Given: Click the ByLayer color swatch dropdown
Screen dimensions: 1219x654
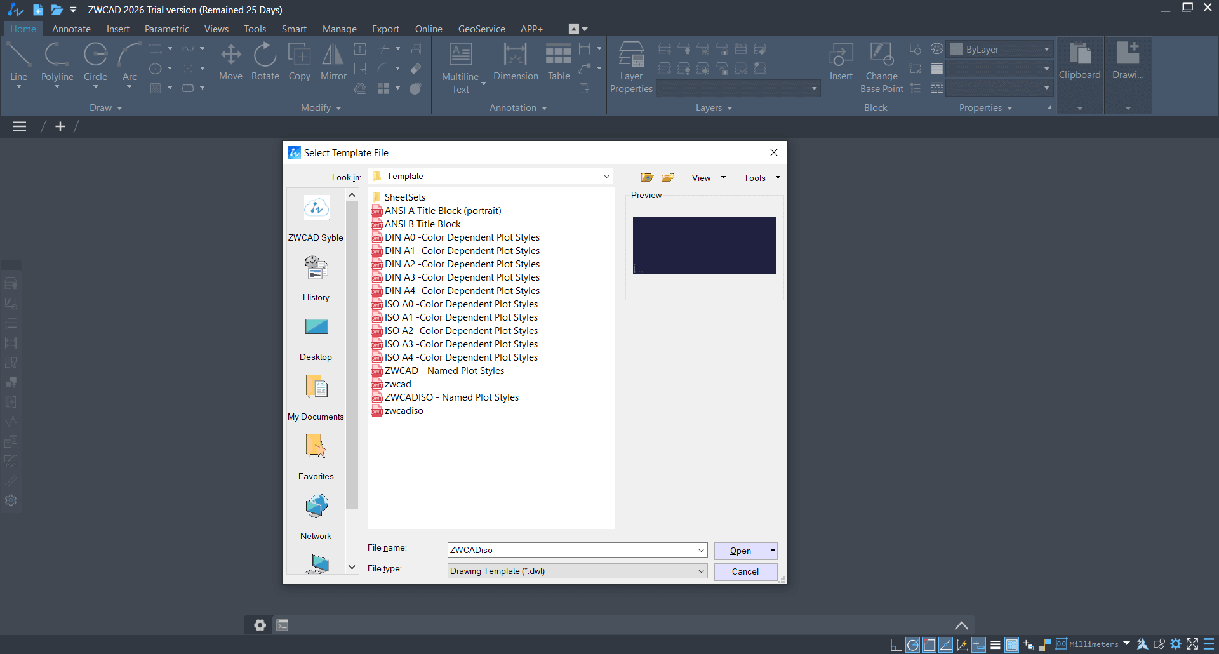Looking at the screenshot, I should (x=1001, y=50).
